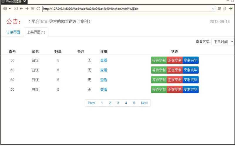Mark fourth row 烹制完毕
Screen dimensions: 235x146
click(191, 89)
